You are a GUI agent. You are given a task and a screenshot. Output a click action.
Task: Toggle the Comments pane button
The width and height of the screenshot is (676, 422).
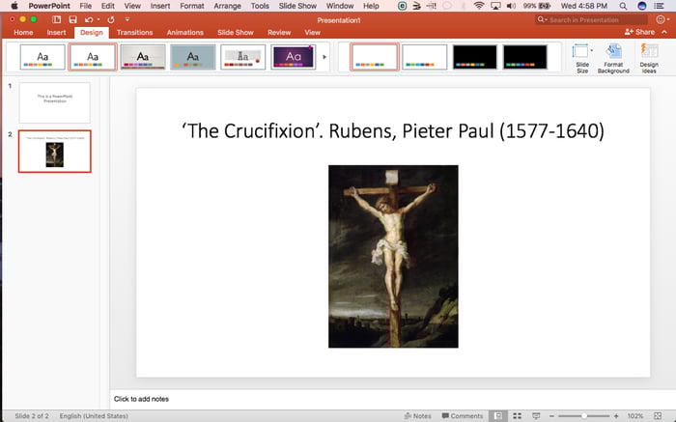[463, 416]
